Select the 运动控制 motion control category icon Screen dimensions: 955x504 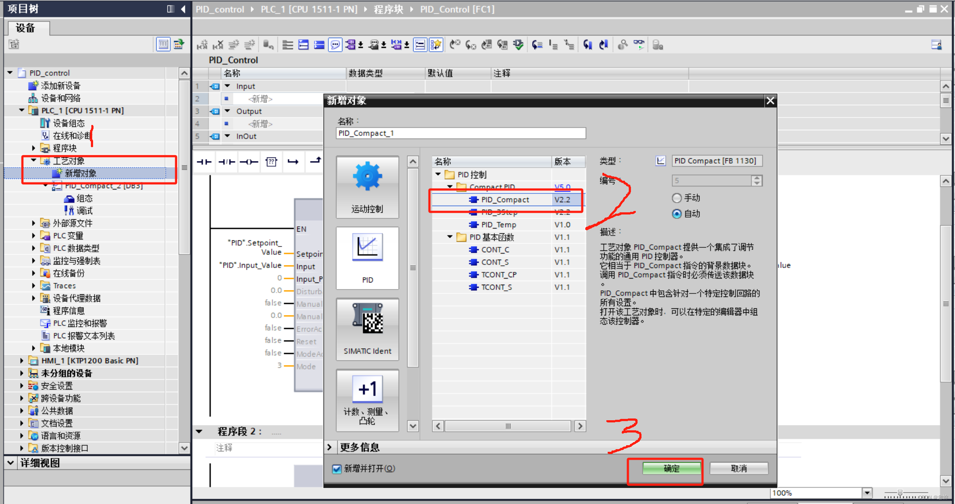pyautogui.click(x=367, y=186)
